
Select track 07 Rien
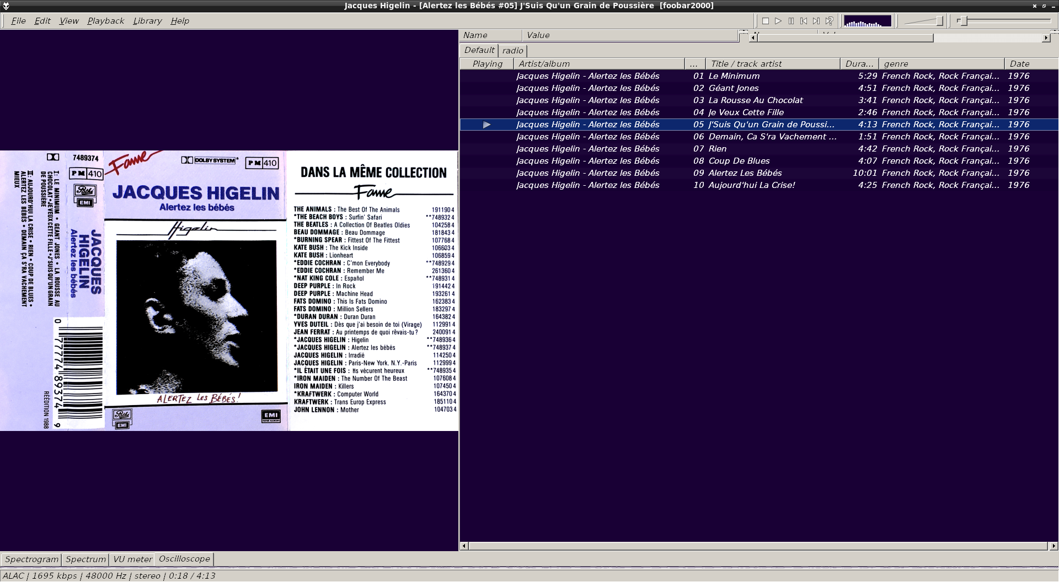(x=759, y=149)
